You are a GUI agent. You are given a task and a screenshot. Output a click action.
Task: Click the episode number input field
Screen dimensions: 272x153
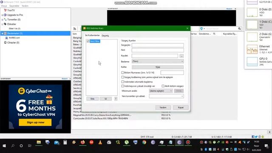click(172, 73)
